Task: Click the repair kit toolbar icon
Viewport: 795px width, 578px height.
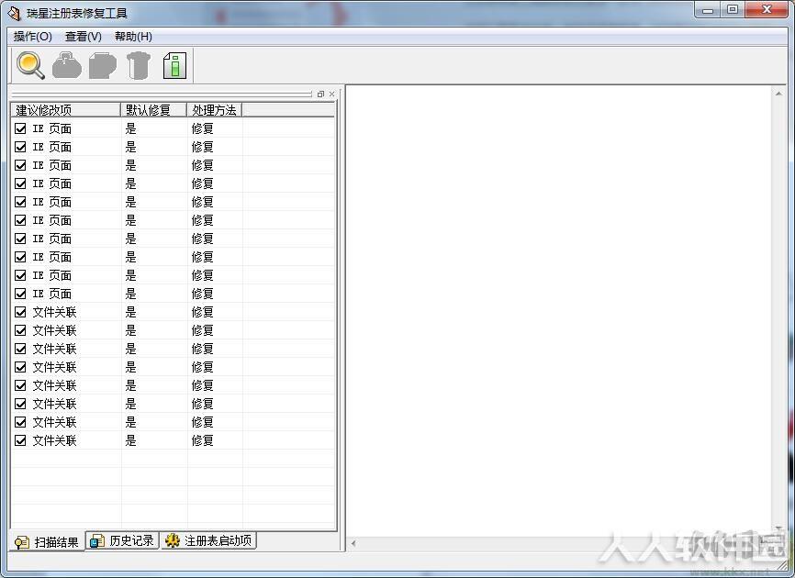Action: click(x=66, y=65)
